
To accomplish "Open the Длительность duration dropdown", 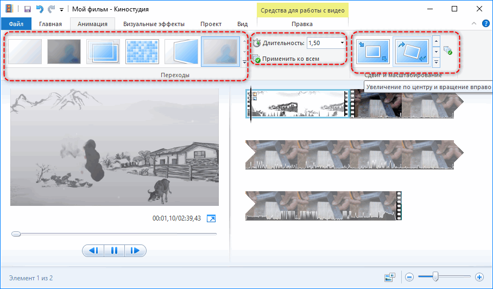I will click(342, 43).
